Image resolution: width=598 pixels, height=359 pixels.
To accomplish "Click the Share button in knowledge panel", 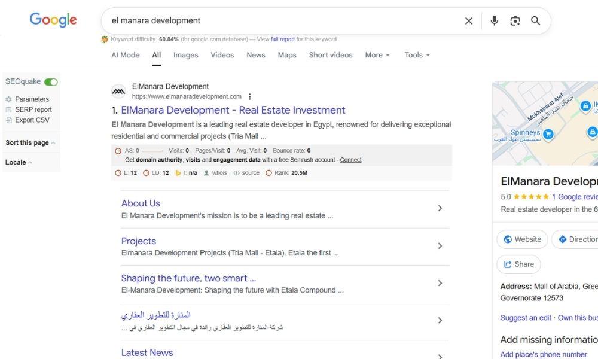I will pos(518,264).
